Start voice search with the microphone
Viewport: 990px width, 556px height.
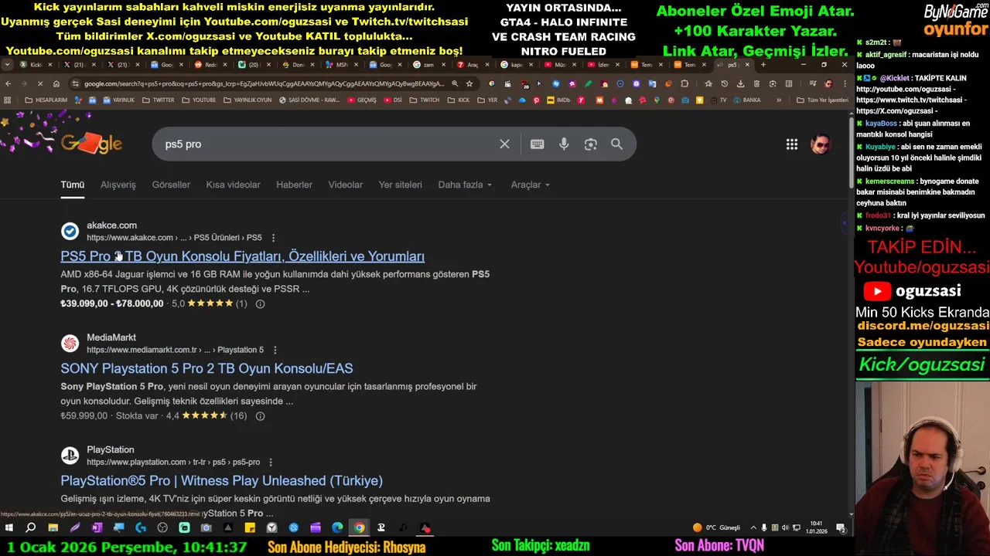pos(564,144)
